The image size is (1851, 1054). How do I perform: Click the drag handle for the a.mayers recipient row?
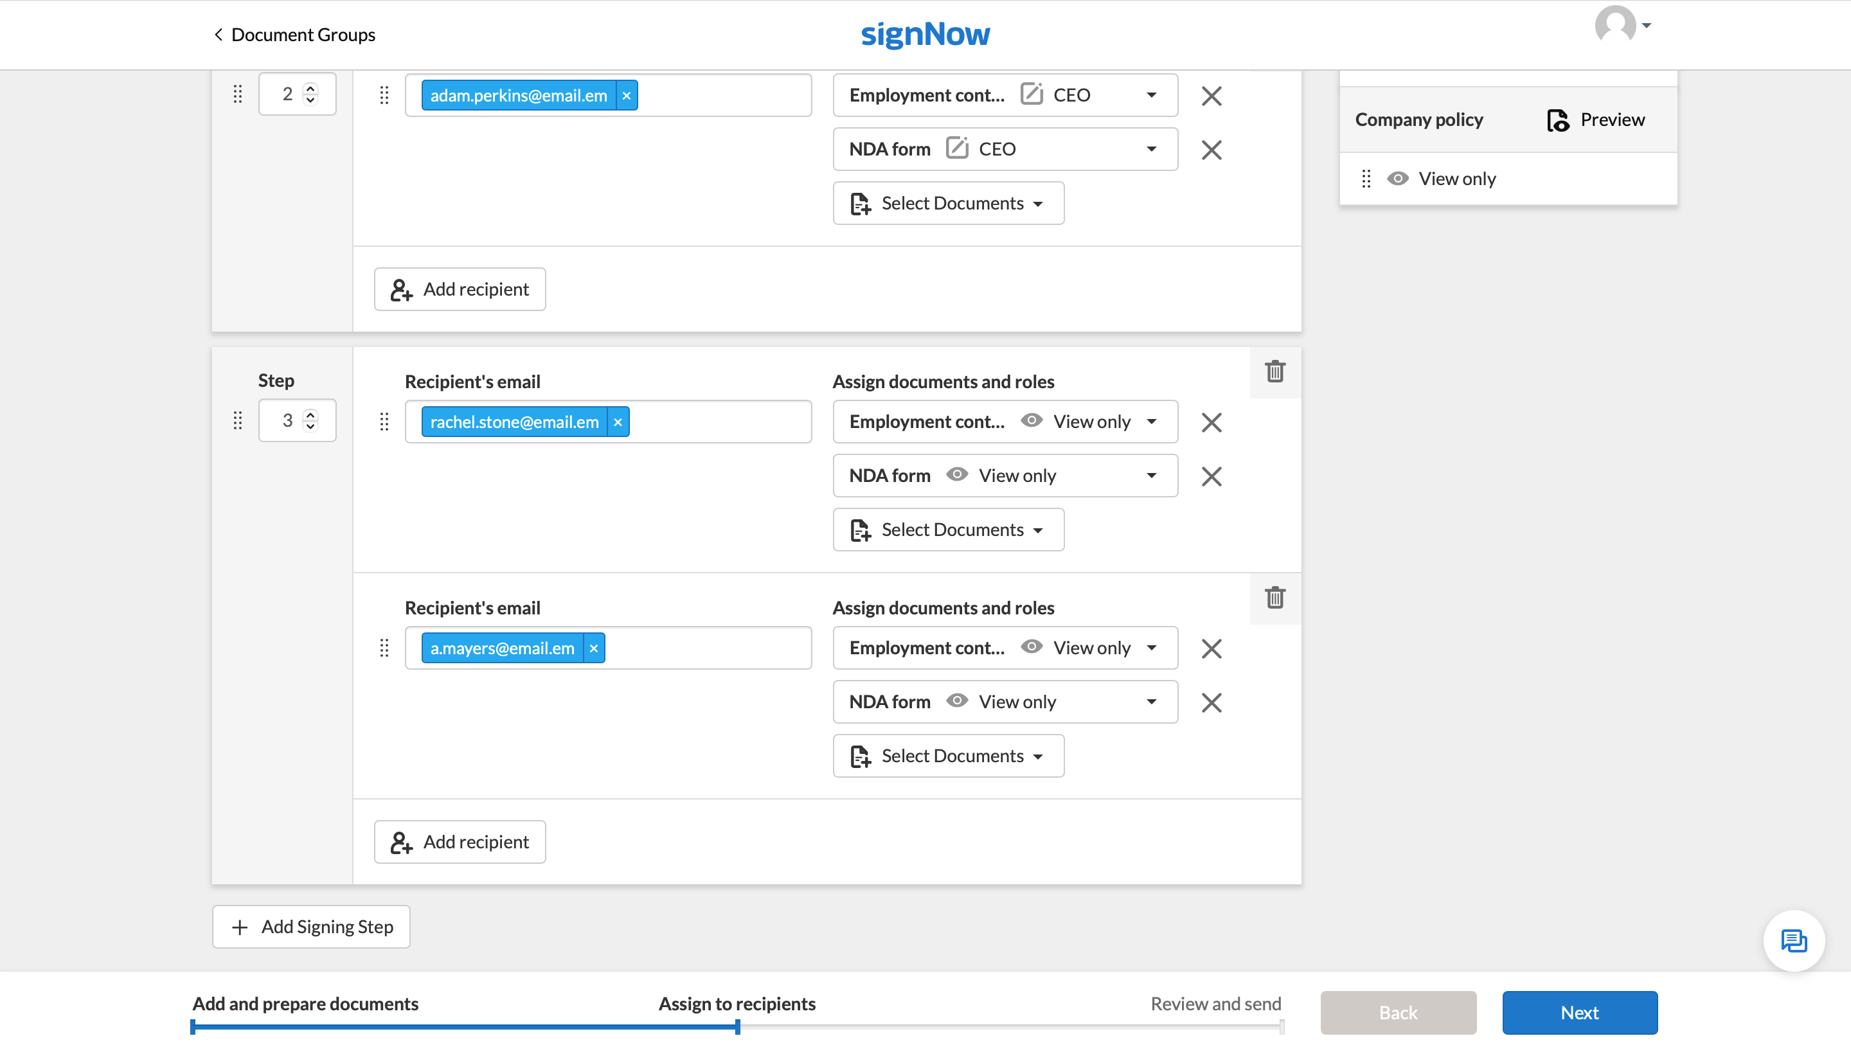384,648
